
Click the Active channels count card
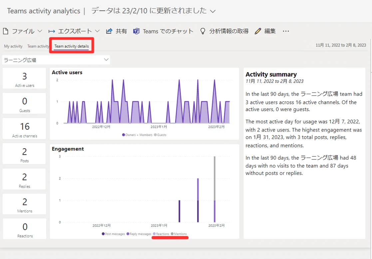(24, 129)
